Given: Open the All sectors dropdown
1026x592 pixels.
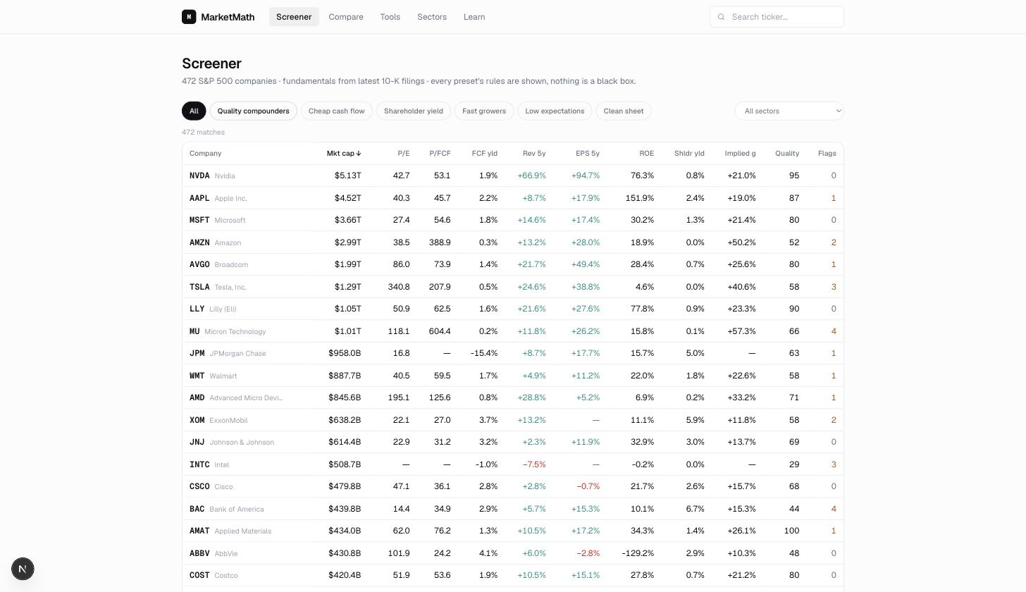Looking at the screenshot, I should click(789, 111).
